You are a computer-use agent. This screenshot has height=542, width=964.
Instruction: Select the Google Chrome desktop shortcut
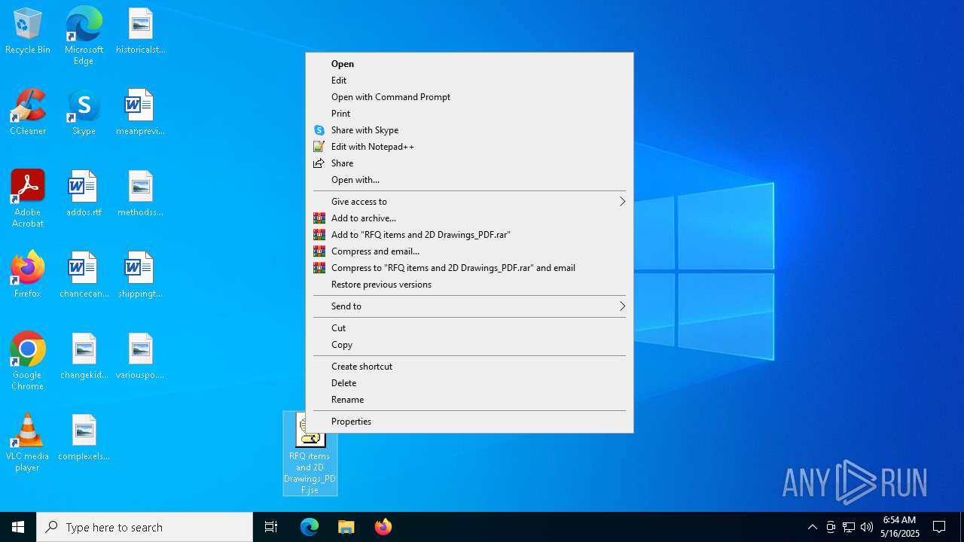tap(28, 361)
